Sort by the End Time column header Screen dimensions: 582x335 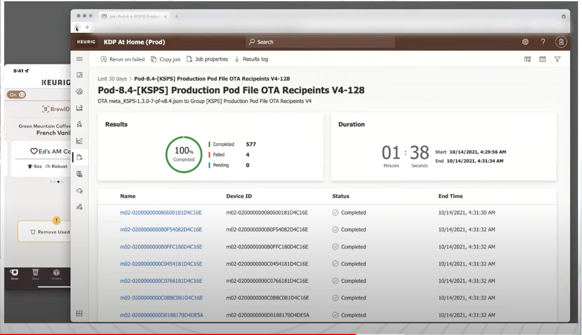point(451,196)
